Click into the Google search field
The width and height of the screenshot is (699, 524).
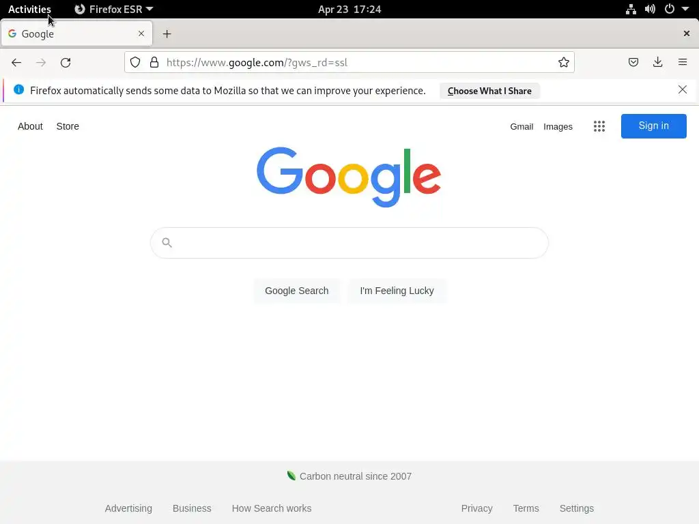point(349,243)
